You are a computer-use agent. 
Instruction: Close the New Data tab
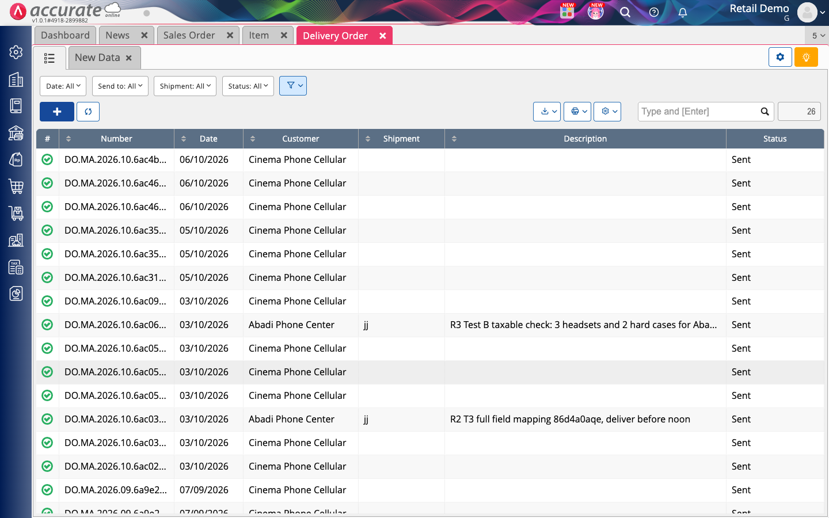click(129, 58)
